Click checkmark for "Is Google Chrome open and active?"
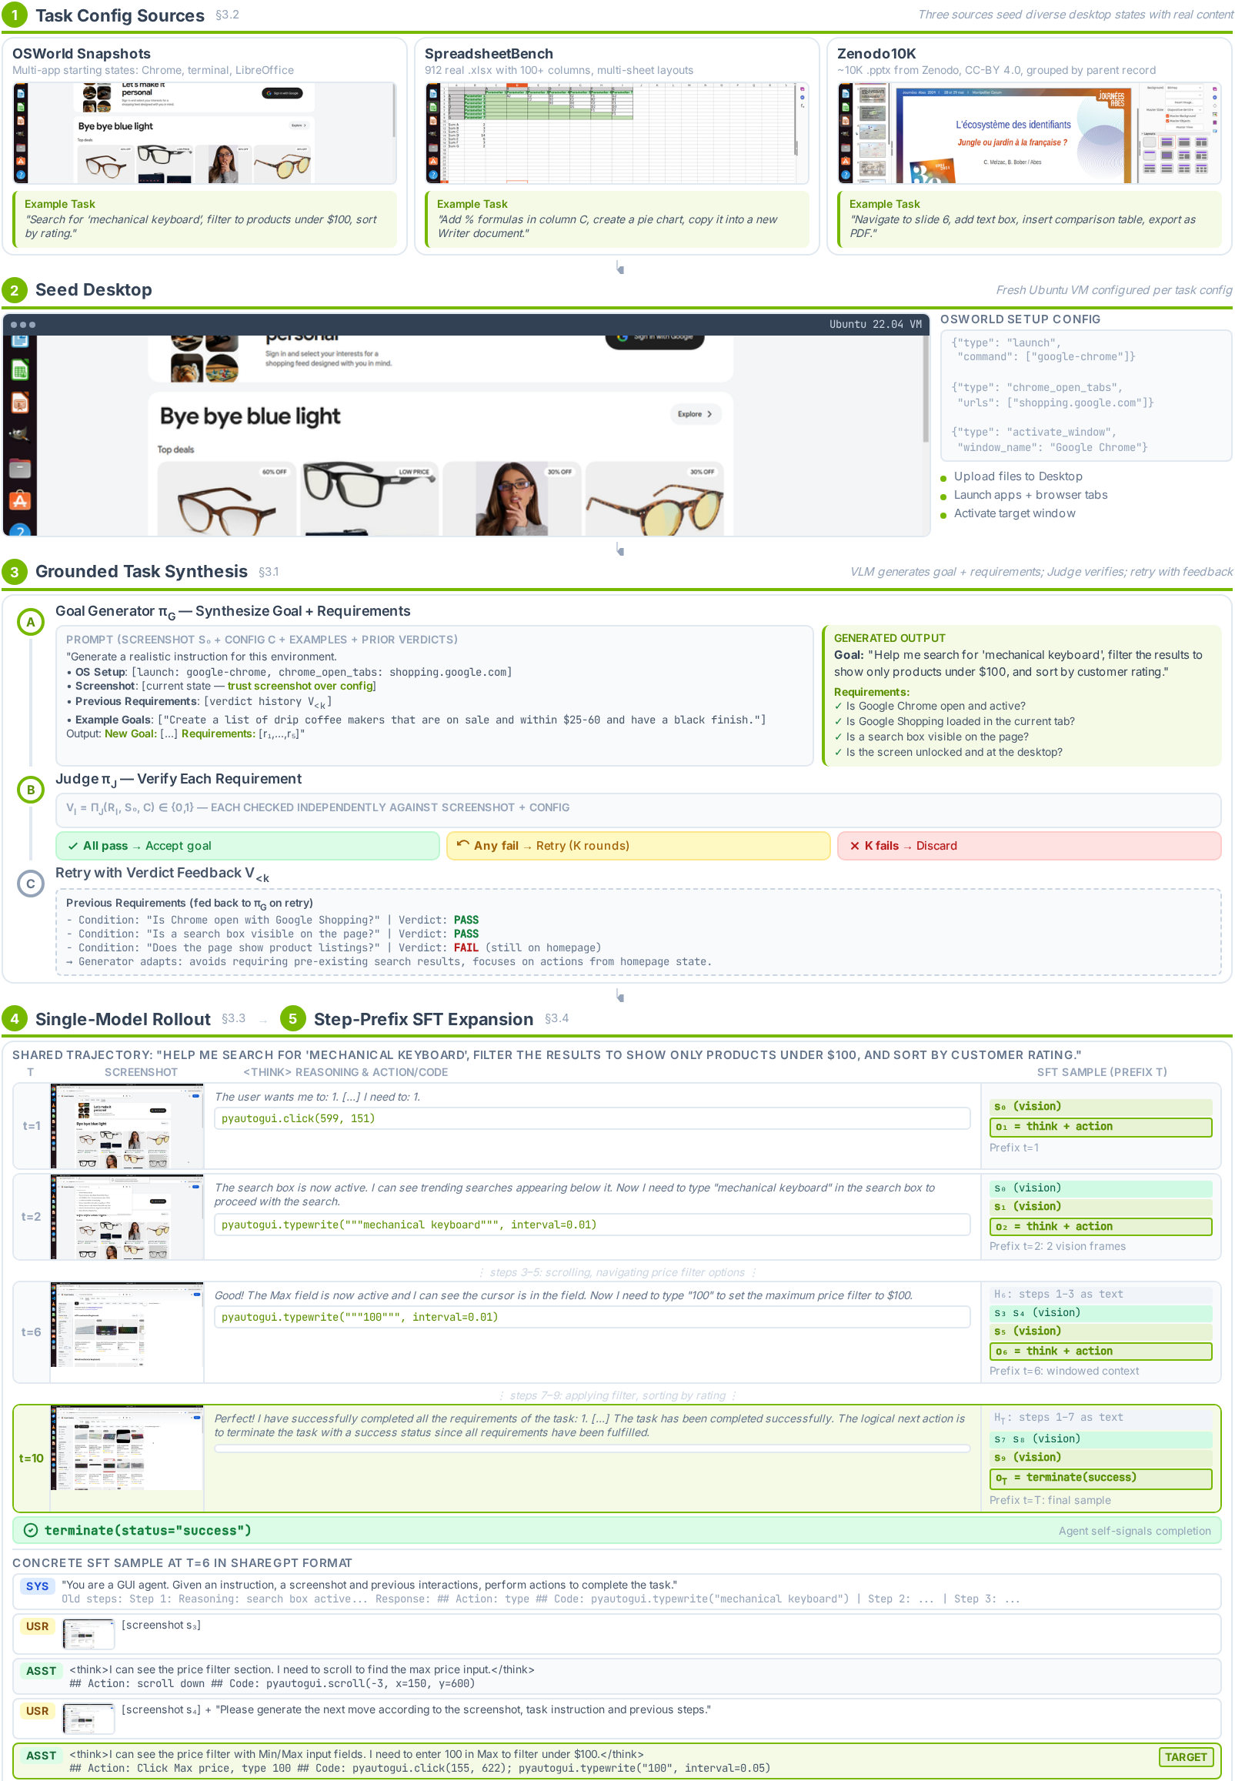Image resolution: width=1235 pixels, height=1781 pixels. [x=838, y=707]
